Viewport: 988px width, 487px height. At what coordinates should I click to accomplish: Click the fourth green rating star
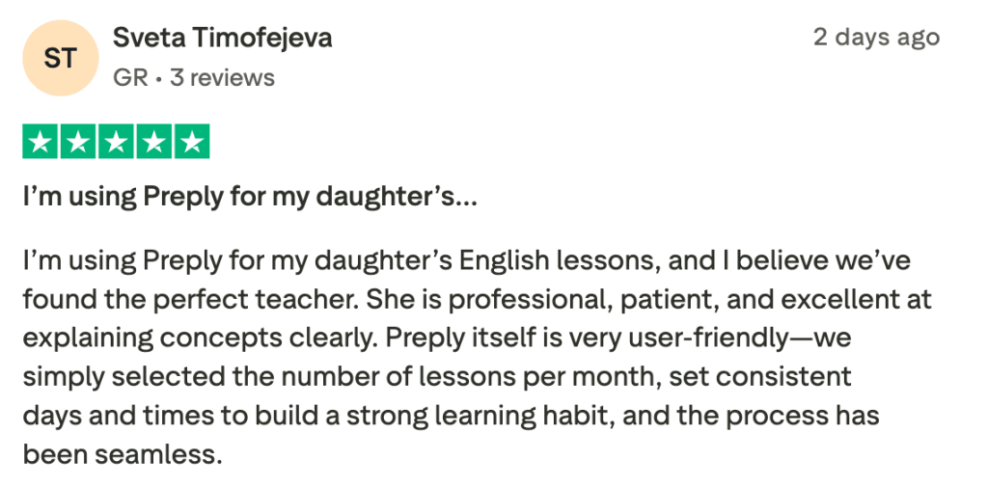154,143
